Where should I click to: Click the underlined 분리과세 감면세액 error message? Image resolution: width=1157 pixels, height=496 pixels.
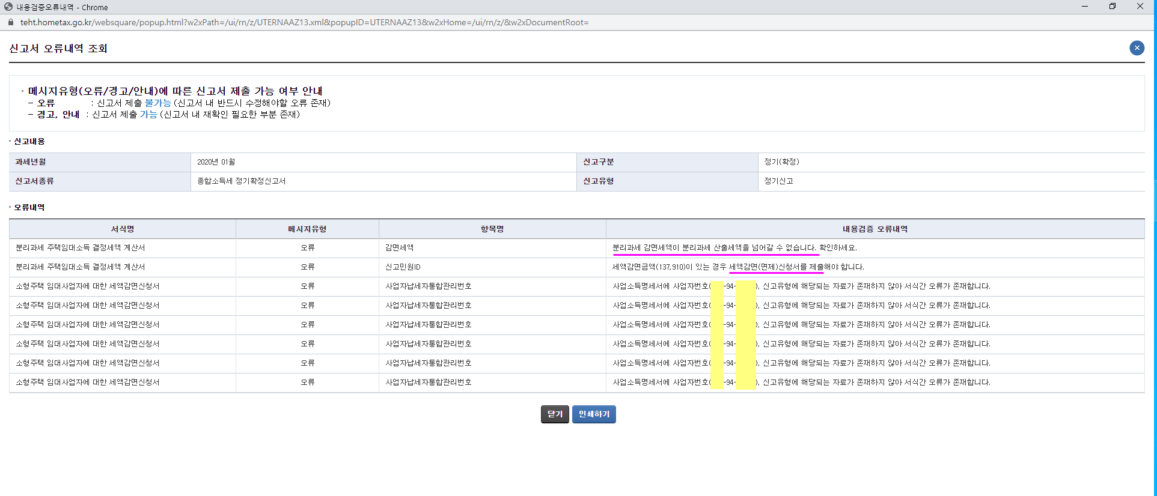point(714,247)
